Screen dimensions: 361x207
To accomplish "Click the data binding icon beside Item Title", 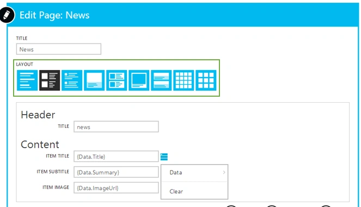I will tap(164, 156).
